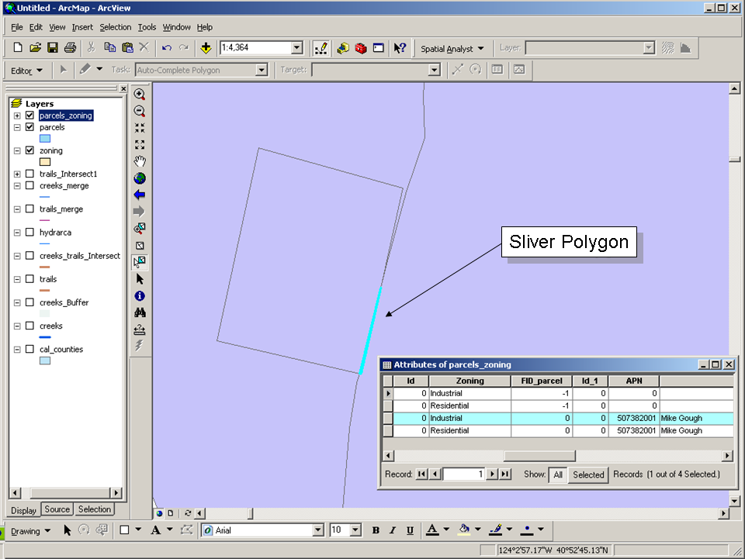
Task: Click the attribute table horizontal scrollbar
Action: click(557, 456)
